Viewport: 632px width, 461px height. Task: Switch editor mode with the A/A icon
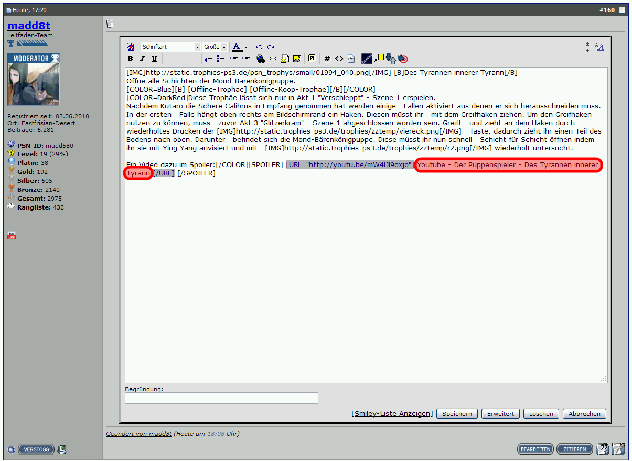(599, 48)
